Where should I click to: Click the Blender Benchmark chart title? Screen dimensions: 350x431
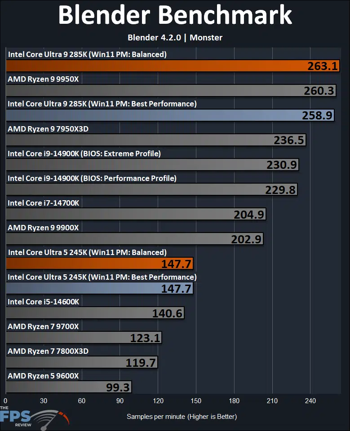(175, 15)
